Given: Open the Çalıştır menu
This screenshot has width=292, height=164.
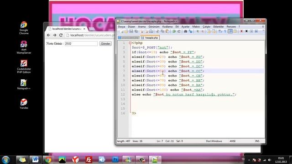Looking at the screenshot, I should click(207, 27).
